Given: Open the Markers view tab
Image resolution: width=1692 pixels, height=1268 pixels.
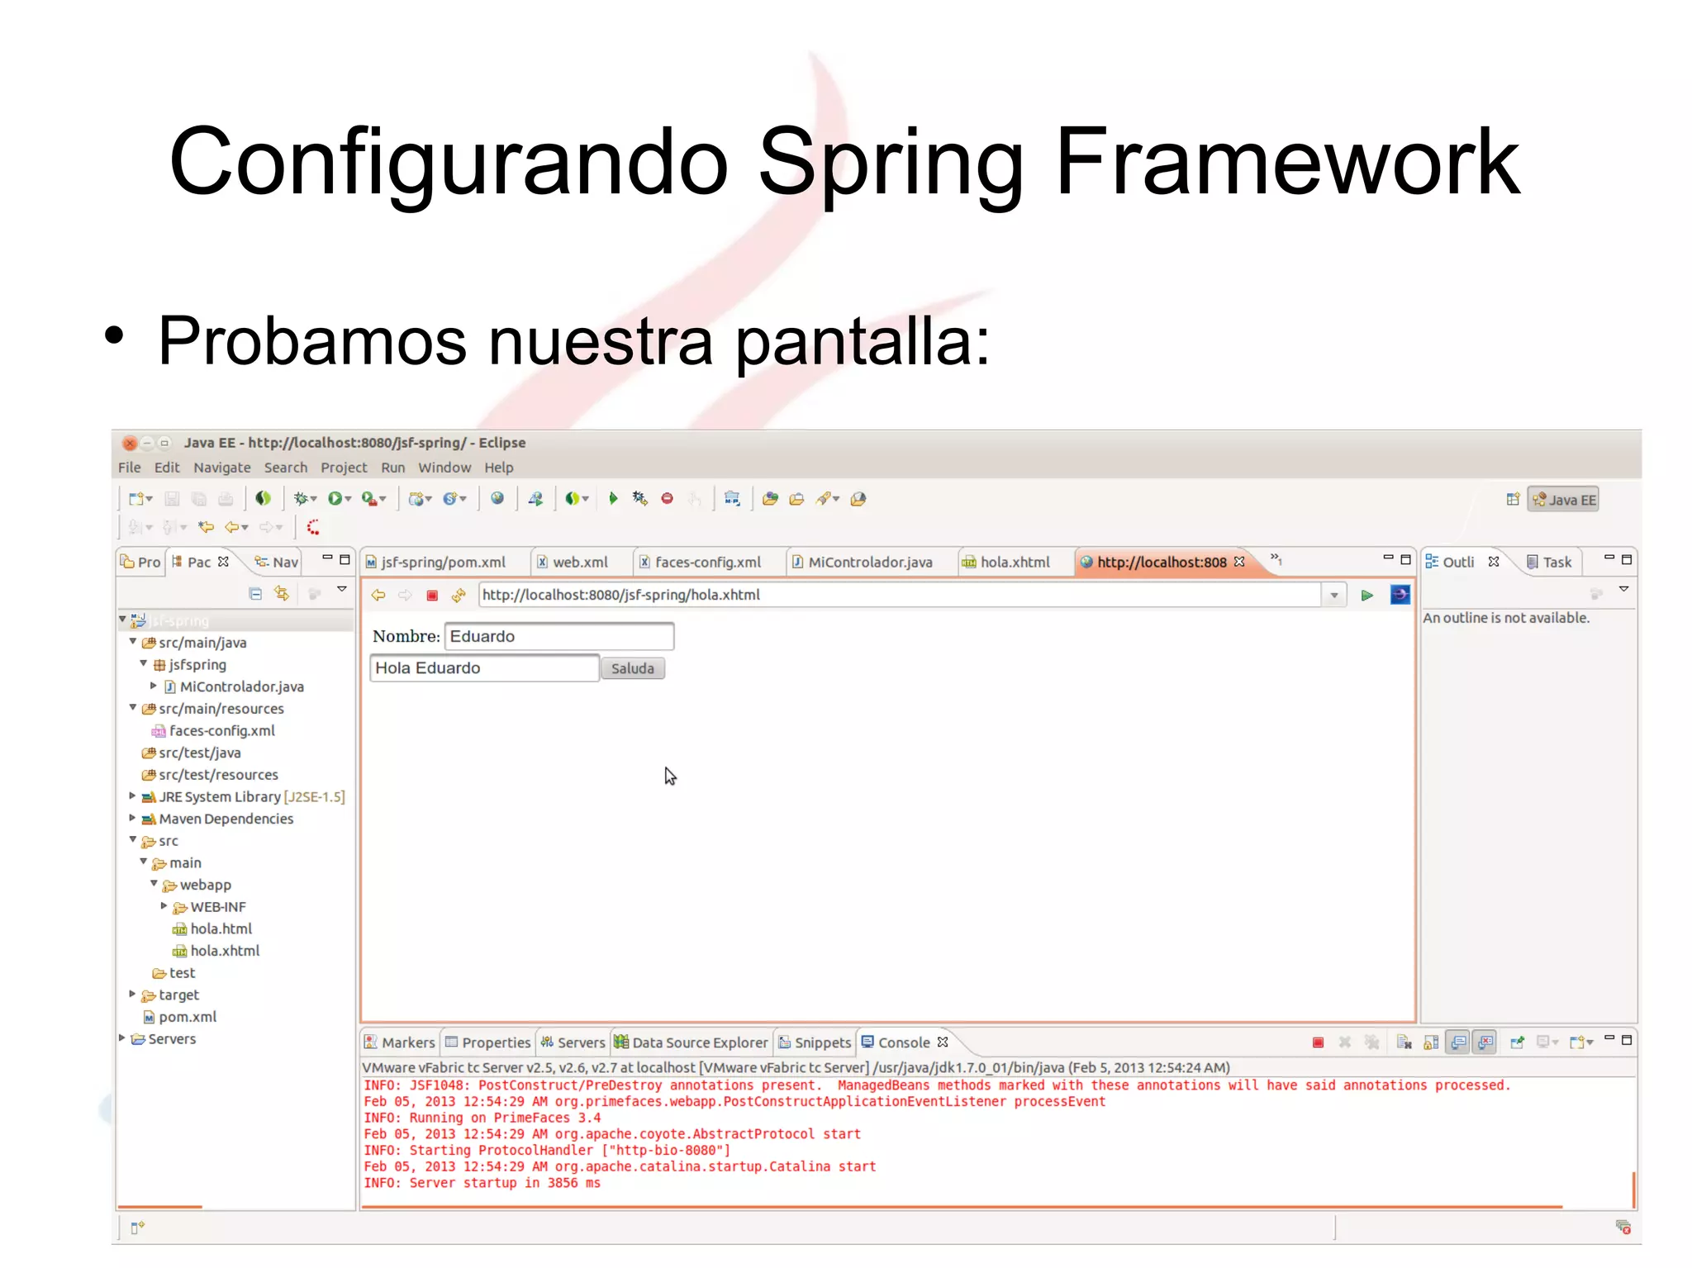Looking at the screenshot, I should (400, 1042).
